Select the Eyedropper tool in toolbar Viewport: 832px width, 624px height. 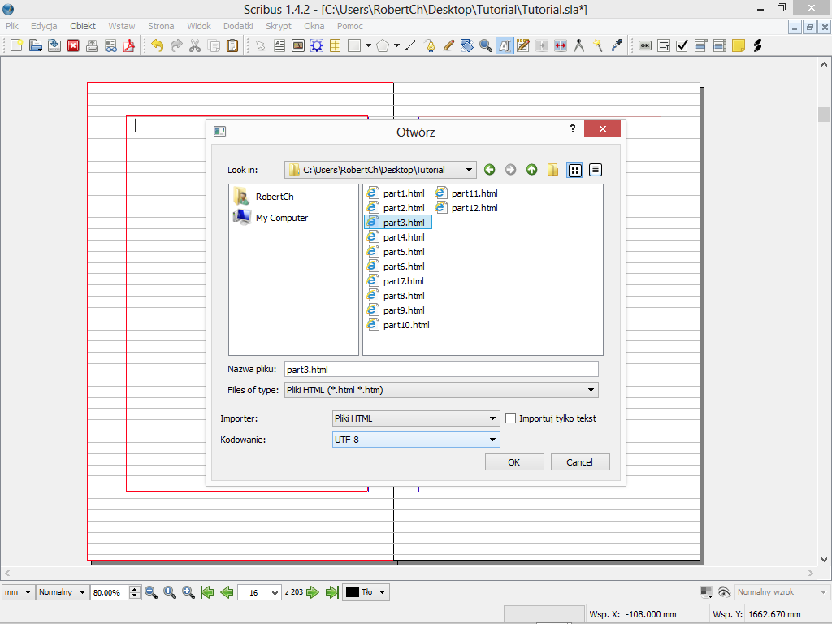(x=617, y=45)
